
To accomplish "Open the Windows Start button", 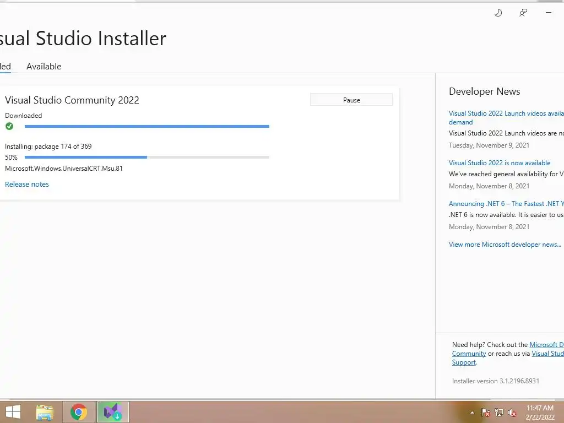I will tap(13, 412).
